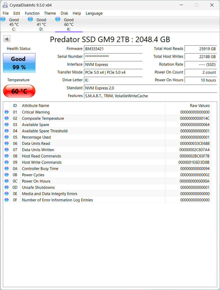Click status orb of Power On Hours row
The width and height of the screenshot is (220, 290).
coord(6,181)
